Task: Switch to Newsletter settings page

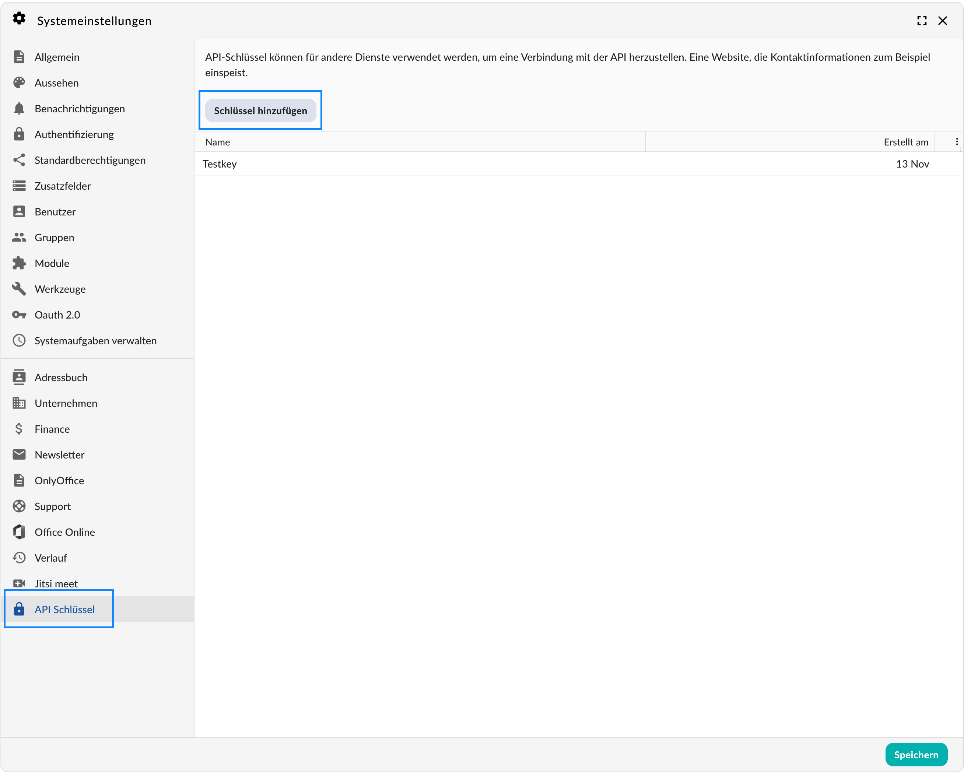Action: (x=59, y=455)
